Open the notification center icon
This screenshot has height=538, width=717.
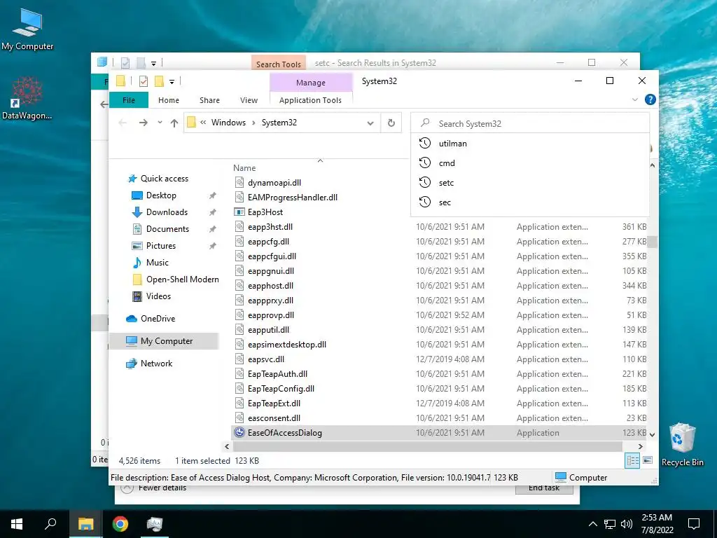click(x=694, y=524)
